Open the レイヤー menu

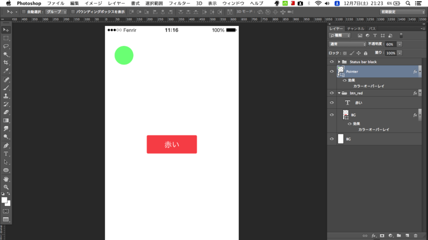click(117, 3)
